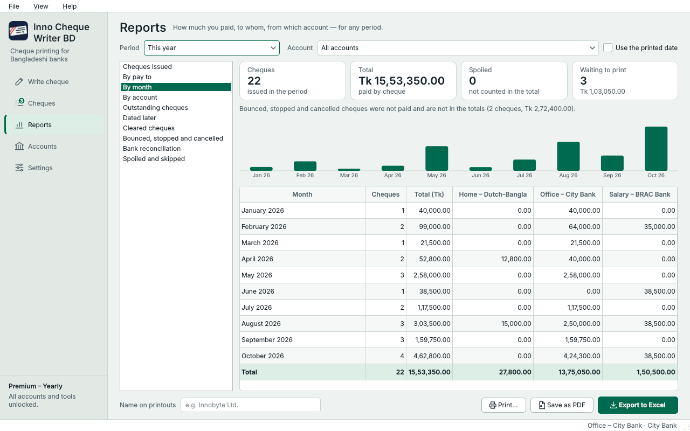
Task: Click the bar-chart icon beside Reports
Action: point(19,125)
